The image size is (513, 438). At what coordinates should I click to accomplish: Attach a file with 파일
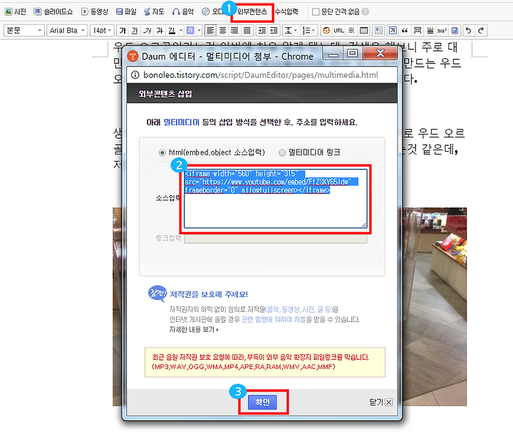pyautogui.click(x=126, y=12)
